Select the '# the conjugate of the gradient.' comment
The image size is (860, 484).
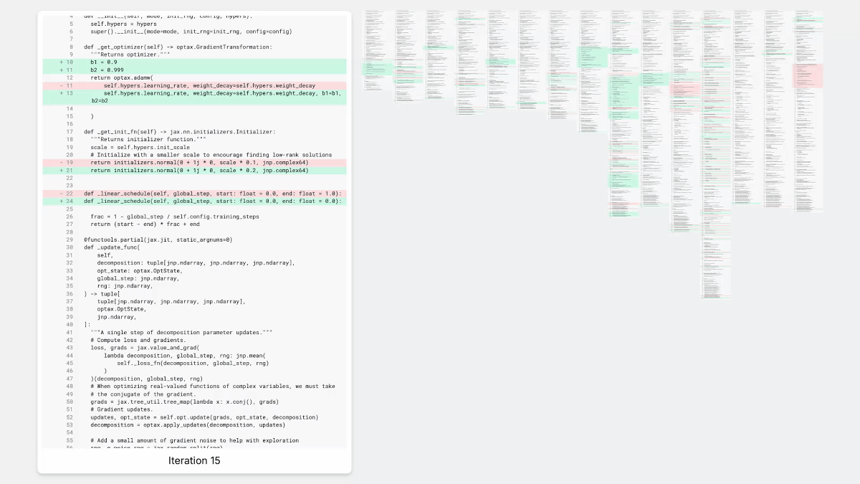coord(143,394)
